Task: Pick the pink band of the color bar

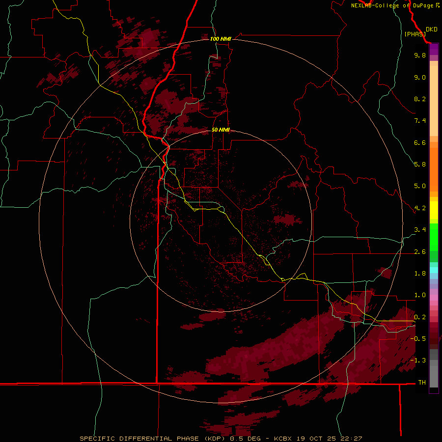Action: [434, 298]
